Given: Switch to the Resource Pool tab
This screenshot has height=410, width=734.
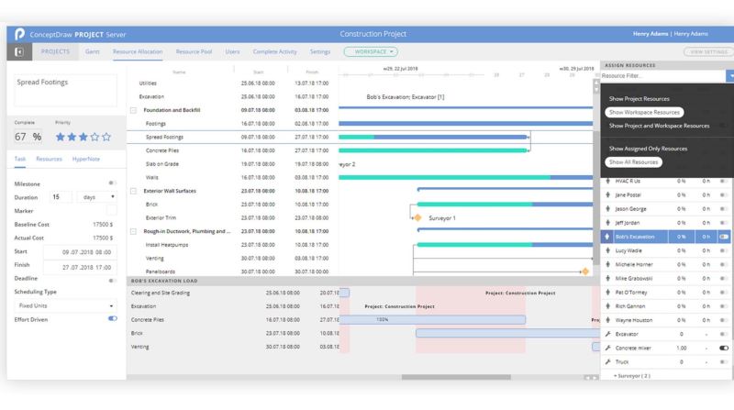Looking at the screenshot, I should (x=194, y=51).
